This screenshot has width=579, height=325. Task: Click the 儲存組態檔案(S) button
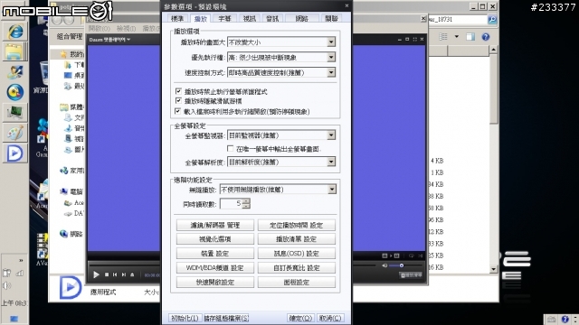tap(226, 318)
